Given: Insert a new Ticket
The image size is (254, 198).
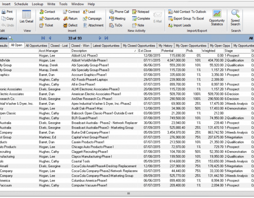Looking at the screenshot, I should tap(46, 25).
